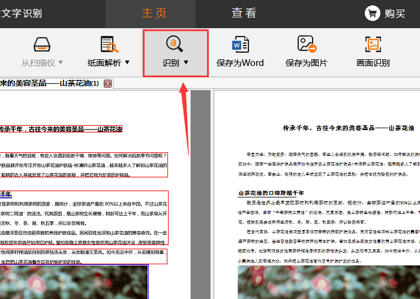Click the flower image in right pane

tap(329, 282)
